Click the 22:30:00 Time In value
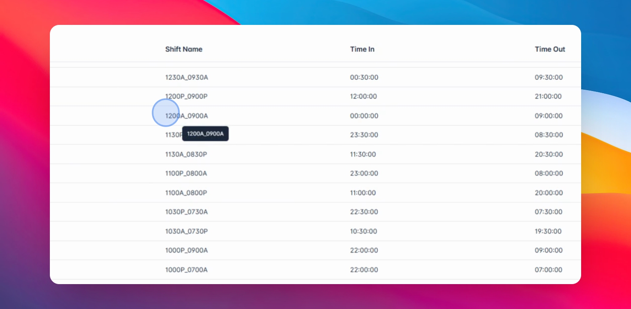631x309 pixels. click(x=364, y=212)
